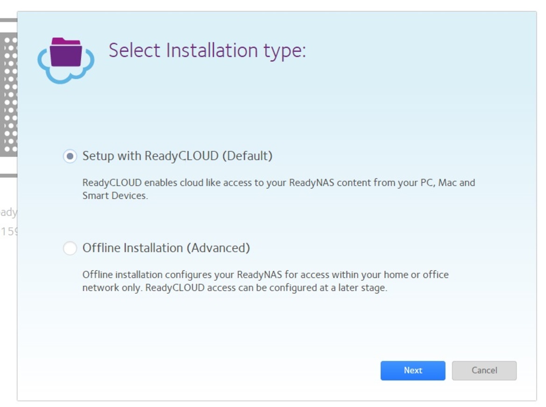Click the 'Select Installation type:' heading
The width and height of the screenshot is (546, 407).
click(x=207, y=51)
